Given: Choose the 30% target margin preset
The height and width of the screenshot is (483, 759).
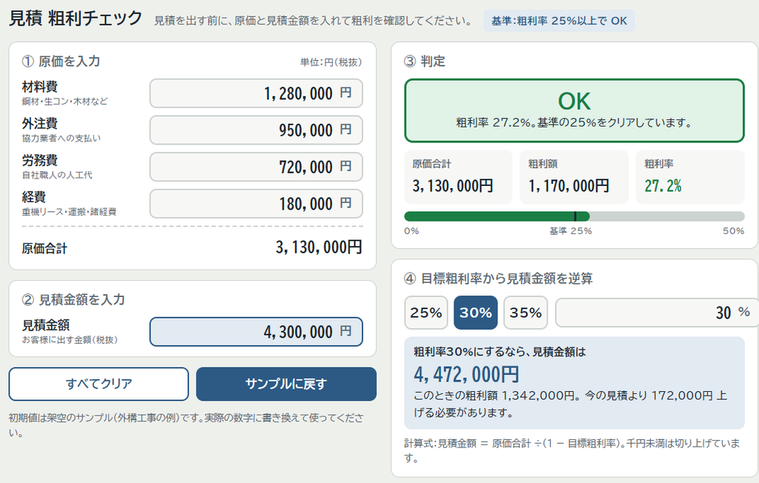Looking at the screenshot, I should [x=475, y=313].
